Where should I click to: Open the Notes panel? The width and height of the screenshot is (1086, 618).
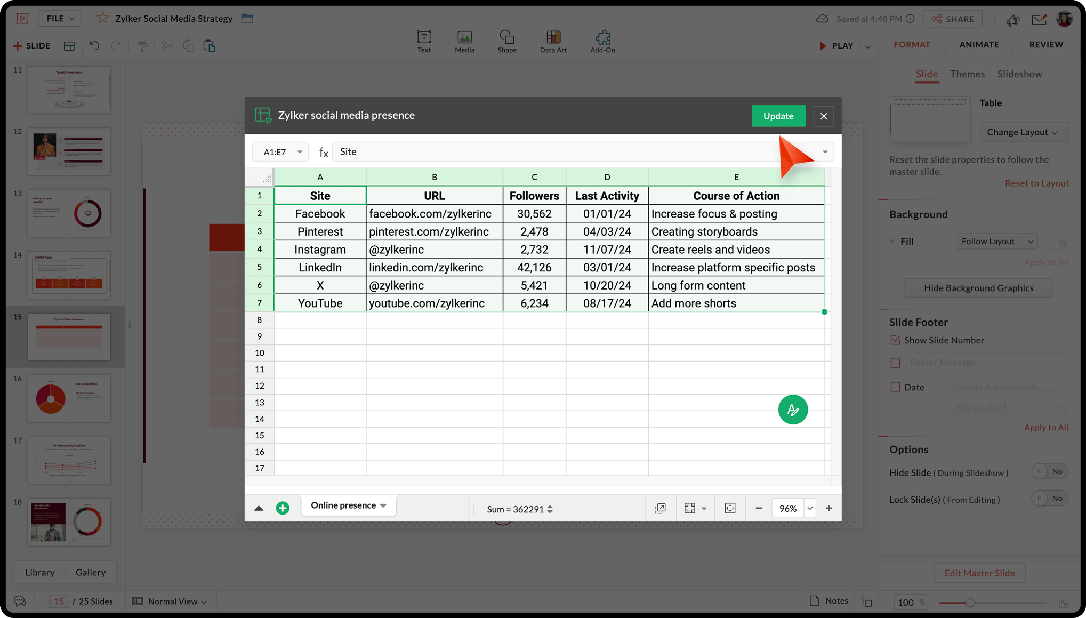click(828, 600)
